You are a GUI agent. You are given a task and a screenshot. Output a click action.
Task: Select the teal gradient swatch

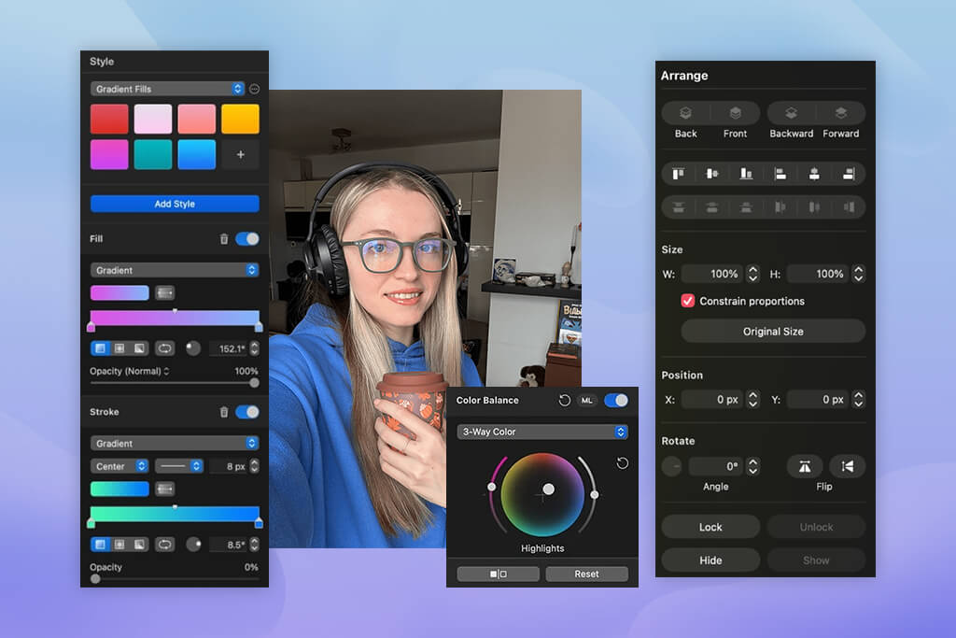pyautogui.click(x=153, y=155)
